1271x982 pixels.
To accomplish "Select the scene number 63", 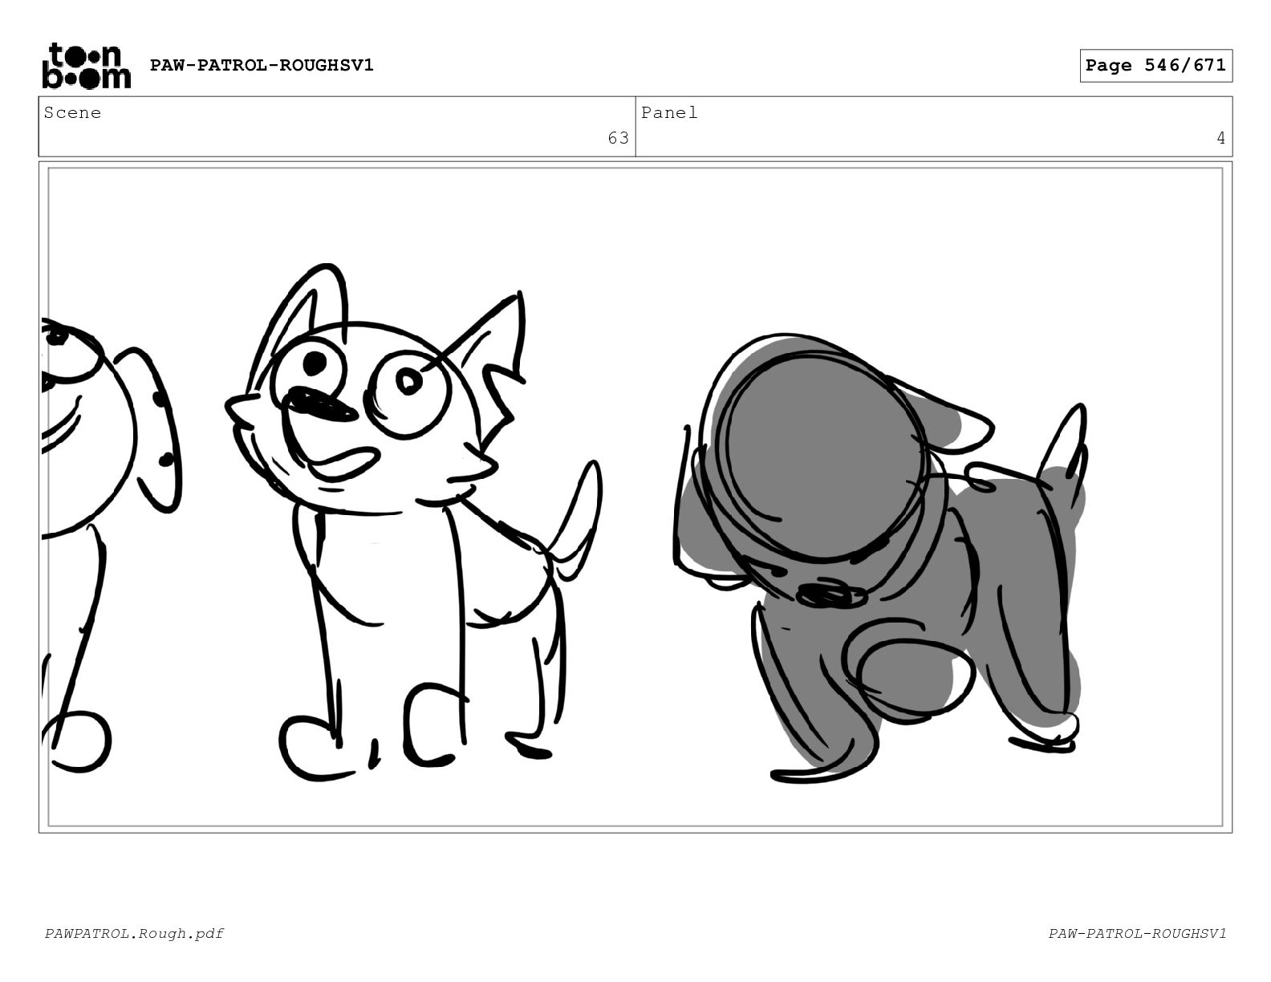I will tap(618, 139).
